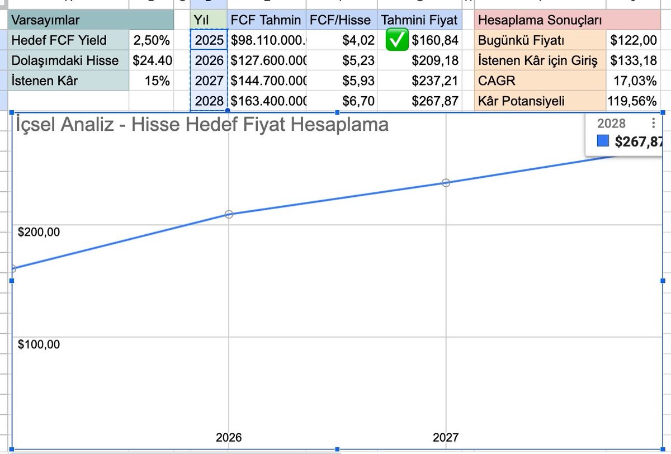Screen dimensions: 671x454
Task: Click the chart's bottom-center resize handle
Action: pyautogui.click(x=337, y=449)
